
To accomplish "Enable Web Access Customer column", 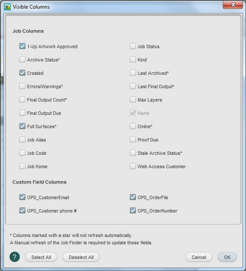I will [x=133, y=166].
